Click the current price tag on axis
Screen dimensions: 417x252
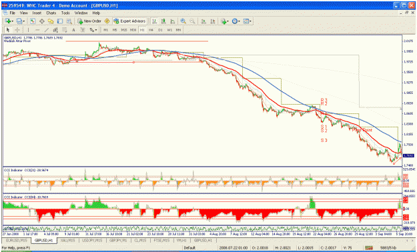[x=408, y=155]
